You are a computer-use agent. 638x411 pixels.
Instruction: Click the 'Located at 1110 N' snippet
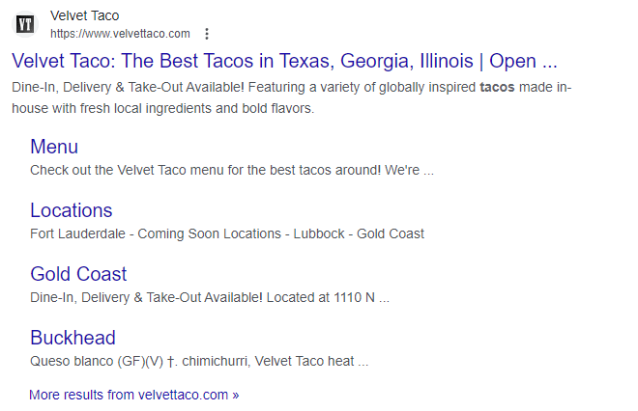pyautogui.click(x=319, y=298)
